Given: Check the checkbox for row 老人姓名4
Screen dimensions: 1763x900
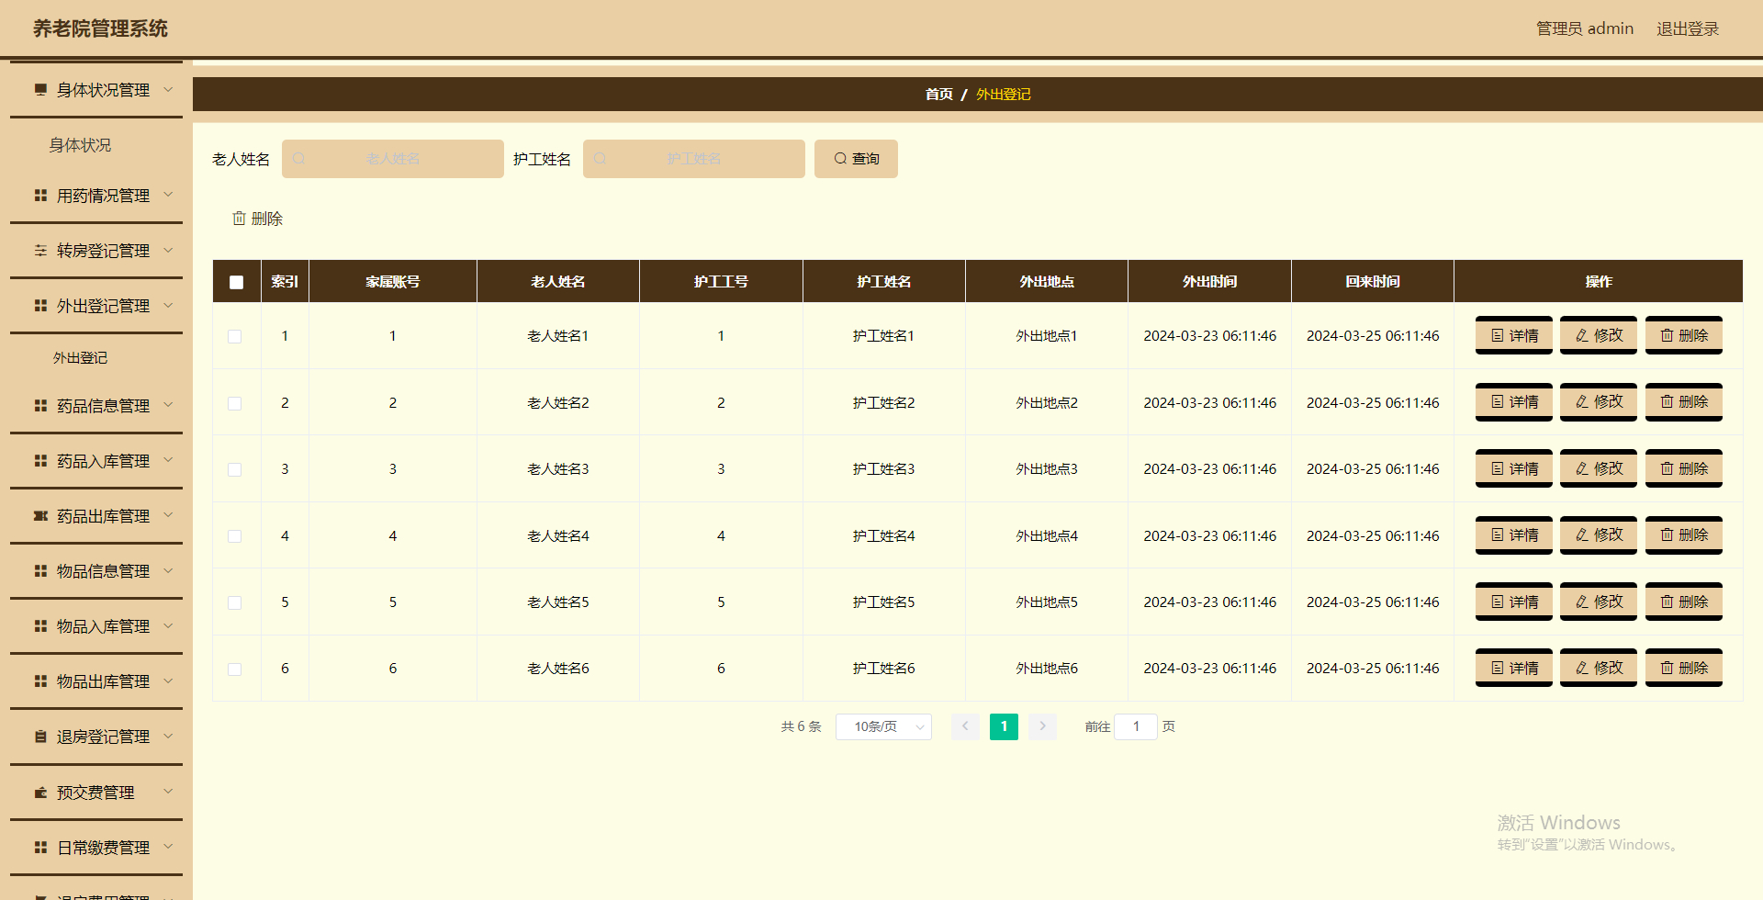Looking at the screenshot, I should point(235,536).
